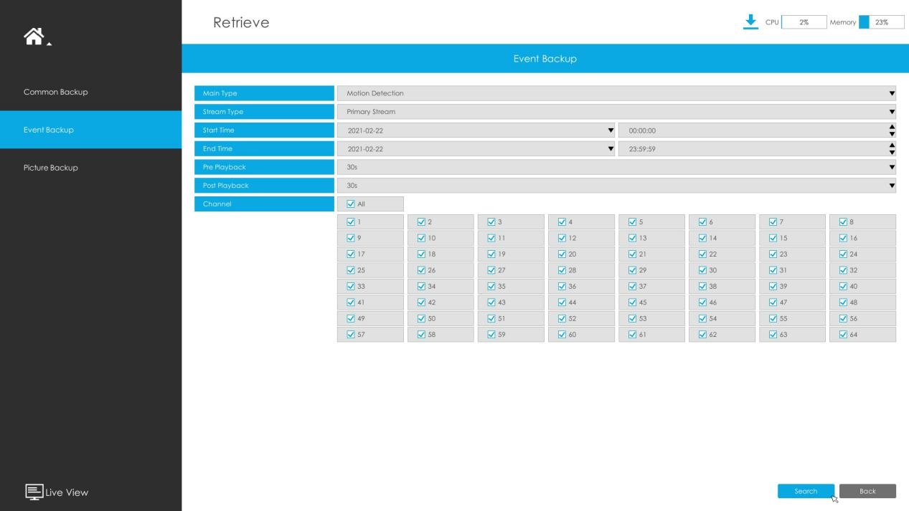Image resolution: width=909 pixels, height=511 pixels.
Task: Uncheck the All channels checkbox
Action: pyautogui.click(x=351, y=204)
